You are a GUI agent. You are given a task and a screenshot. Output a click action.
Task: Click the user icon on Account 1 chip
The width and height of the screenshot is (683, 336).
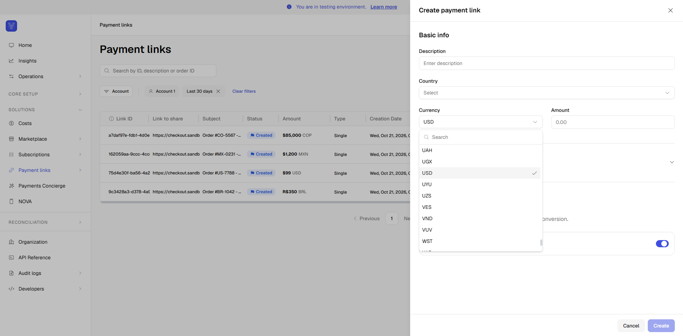pyautogui.click(x=151, y=91)
